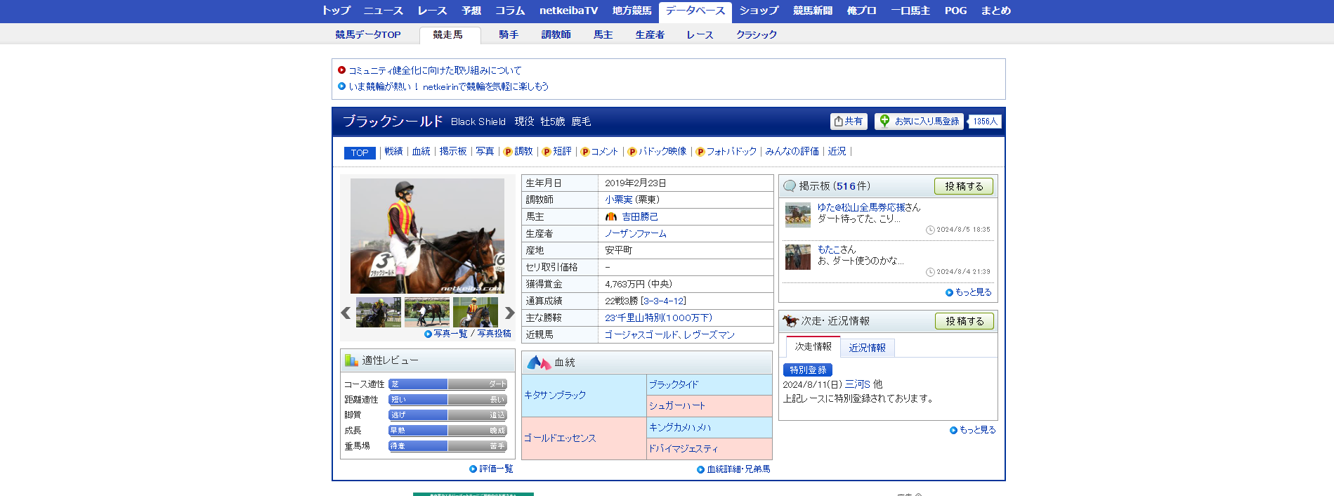Viewport: 1334px width, 496px height.
Task: Expand pedigree details via 血統詳細・兄弟馬
Action: (738, 469)
